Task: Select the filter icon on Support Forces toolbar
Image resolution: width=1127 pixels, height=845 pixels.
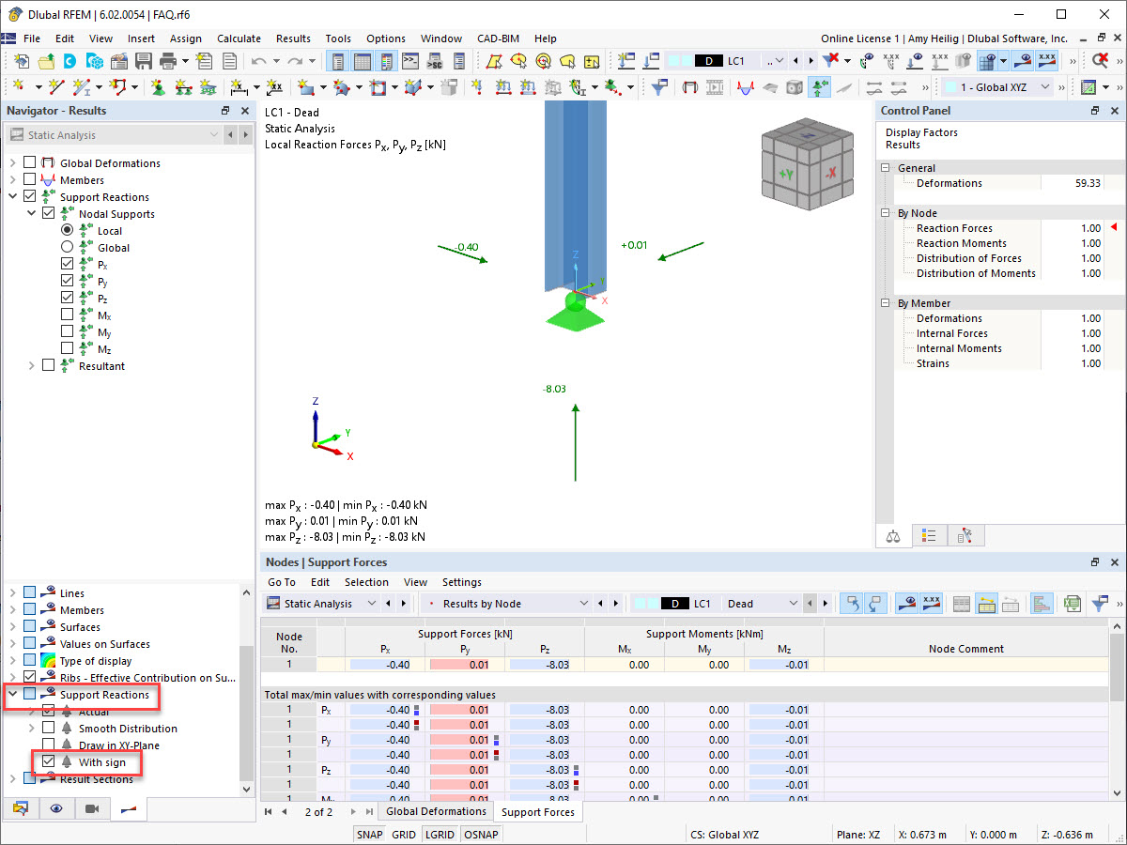Action: pos(1102,603)
